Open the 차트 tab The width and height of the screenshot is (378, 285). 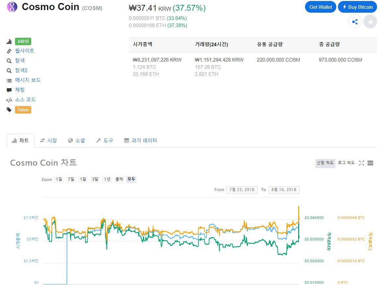pos(21,141)
